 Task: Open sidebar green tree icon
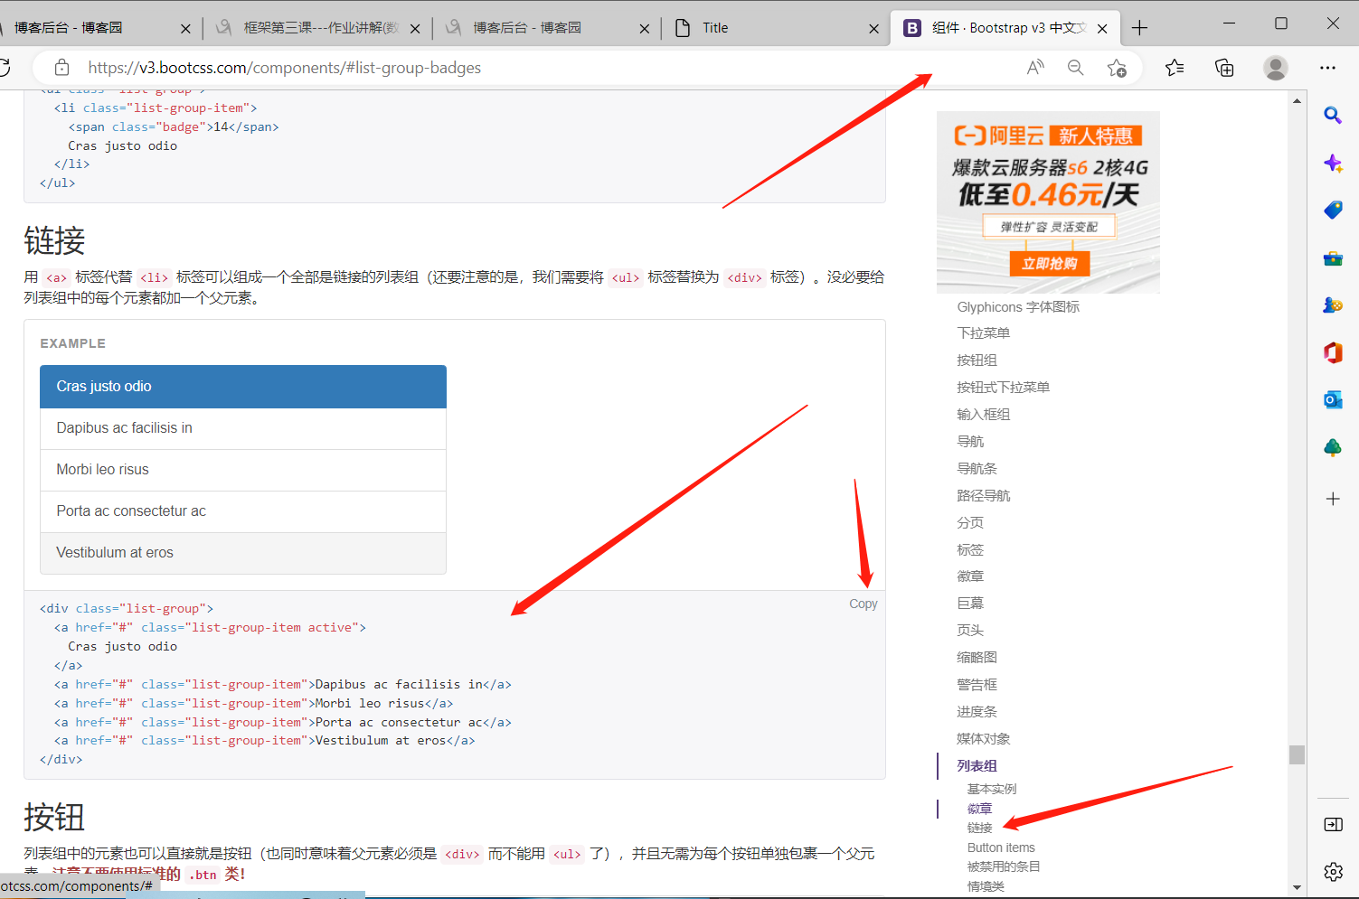1333,447
